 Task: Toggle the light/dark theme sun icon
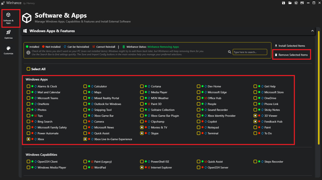296,3
